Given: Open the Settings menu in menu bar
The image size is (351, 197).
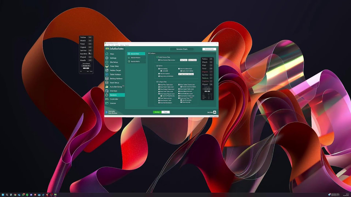Looking at the screenshot, I should [x=122, y=45].
